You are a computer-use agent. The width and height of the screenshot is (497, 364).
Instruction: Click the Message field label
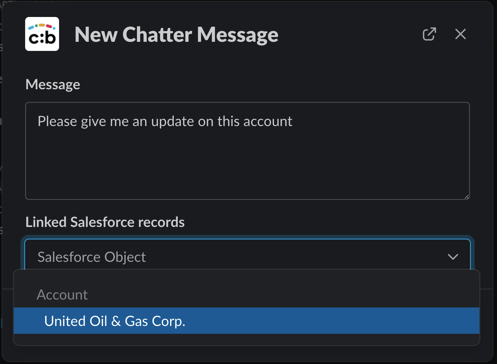pos(53,84)
